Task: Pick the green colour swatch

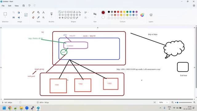Action: 127,12
